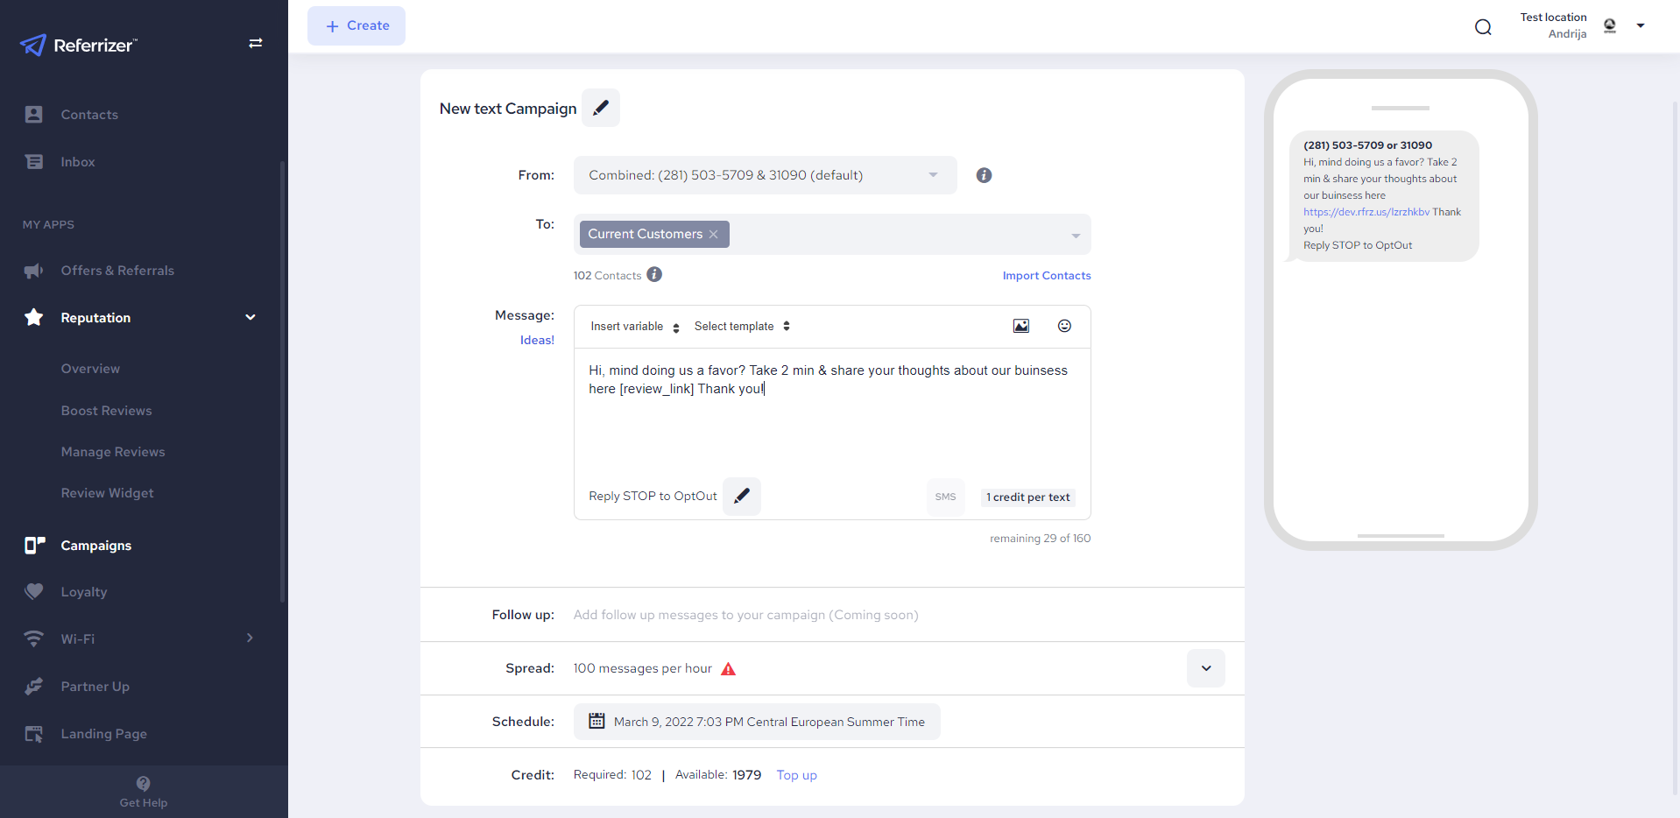Go to Boost Reviews in sidebar
Viewport: 1680px width, 818px height.
tap(106, 411)
